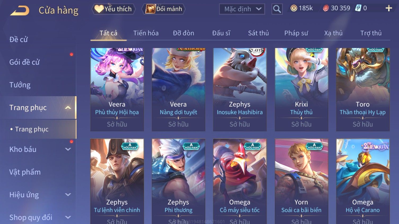399x224 pixels.
Task: Open the Yêu thích heart button
Action: click(114, 9)
